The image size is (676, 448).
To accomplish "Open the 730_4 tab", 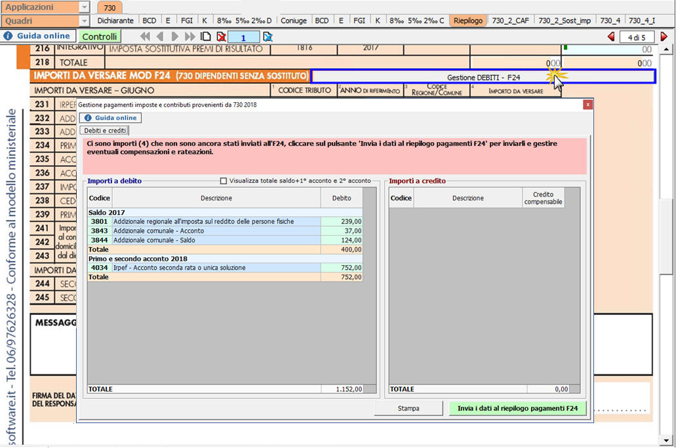I will pyautogui.click(x=610, y=21).
